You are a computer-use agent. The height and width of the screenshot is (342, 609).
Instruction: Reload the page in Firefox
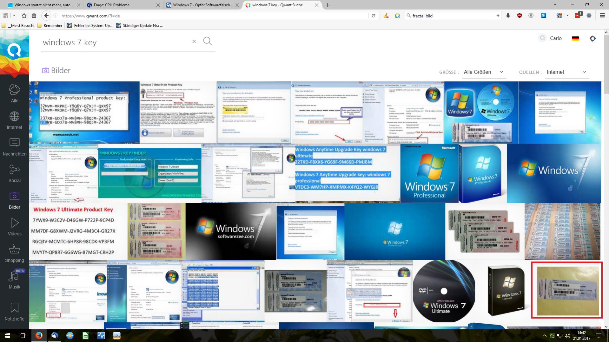pyautogui.click(x=374, y=16)
